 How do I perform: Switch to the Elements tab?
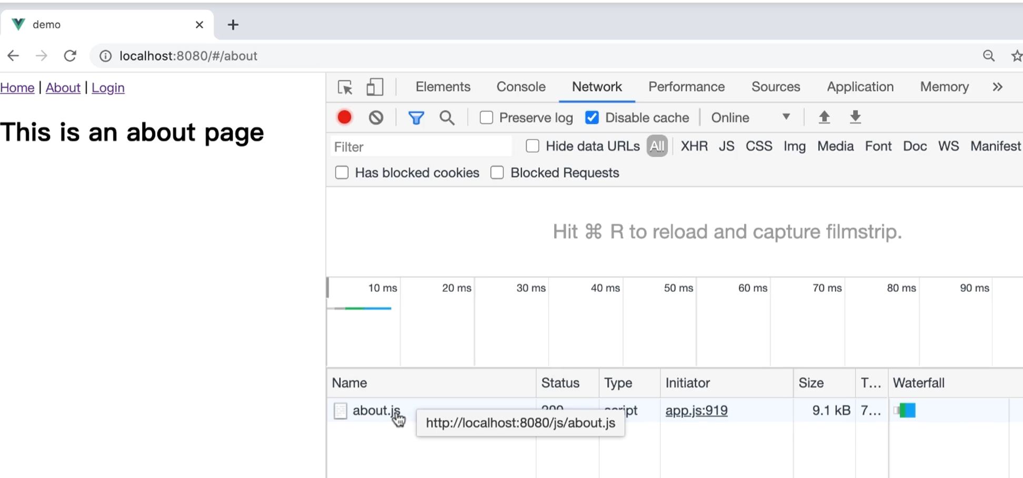443,87
